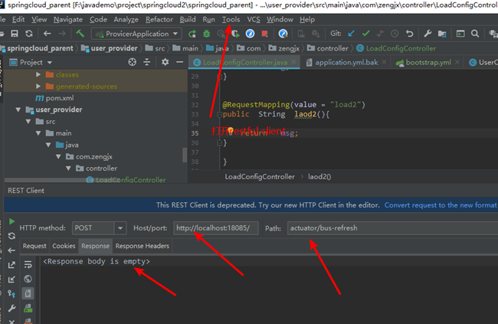Commit changes using the green Git checkmark
The width and height of the screenshot is (498, 324).
pos(366,34)
